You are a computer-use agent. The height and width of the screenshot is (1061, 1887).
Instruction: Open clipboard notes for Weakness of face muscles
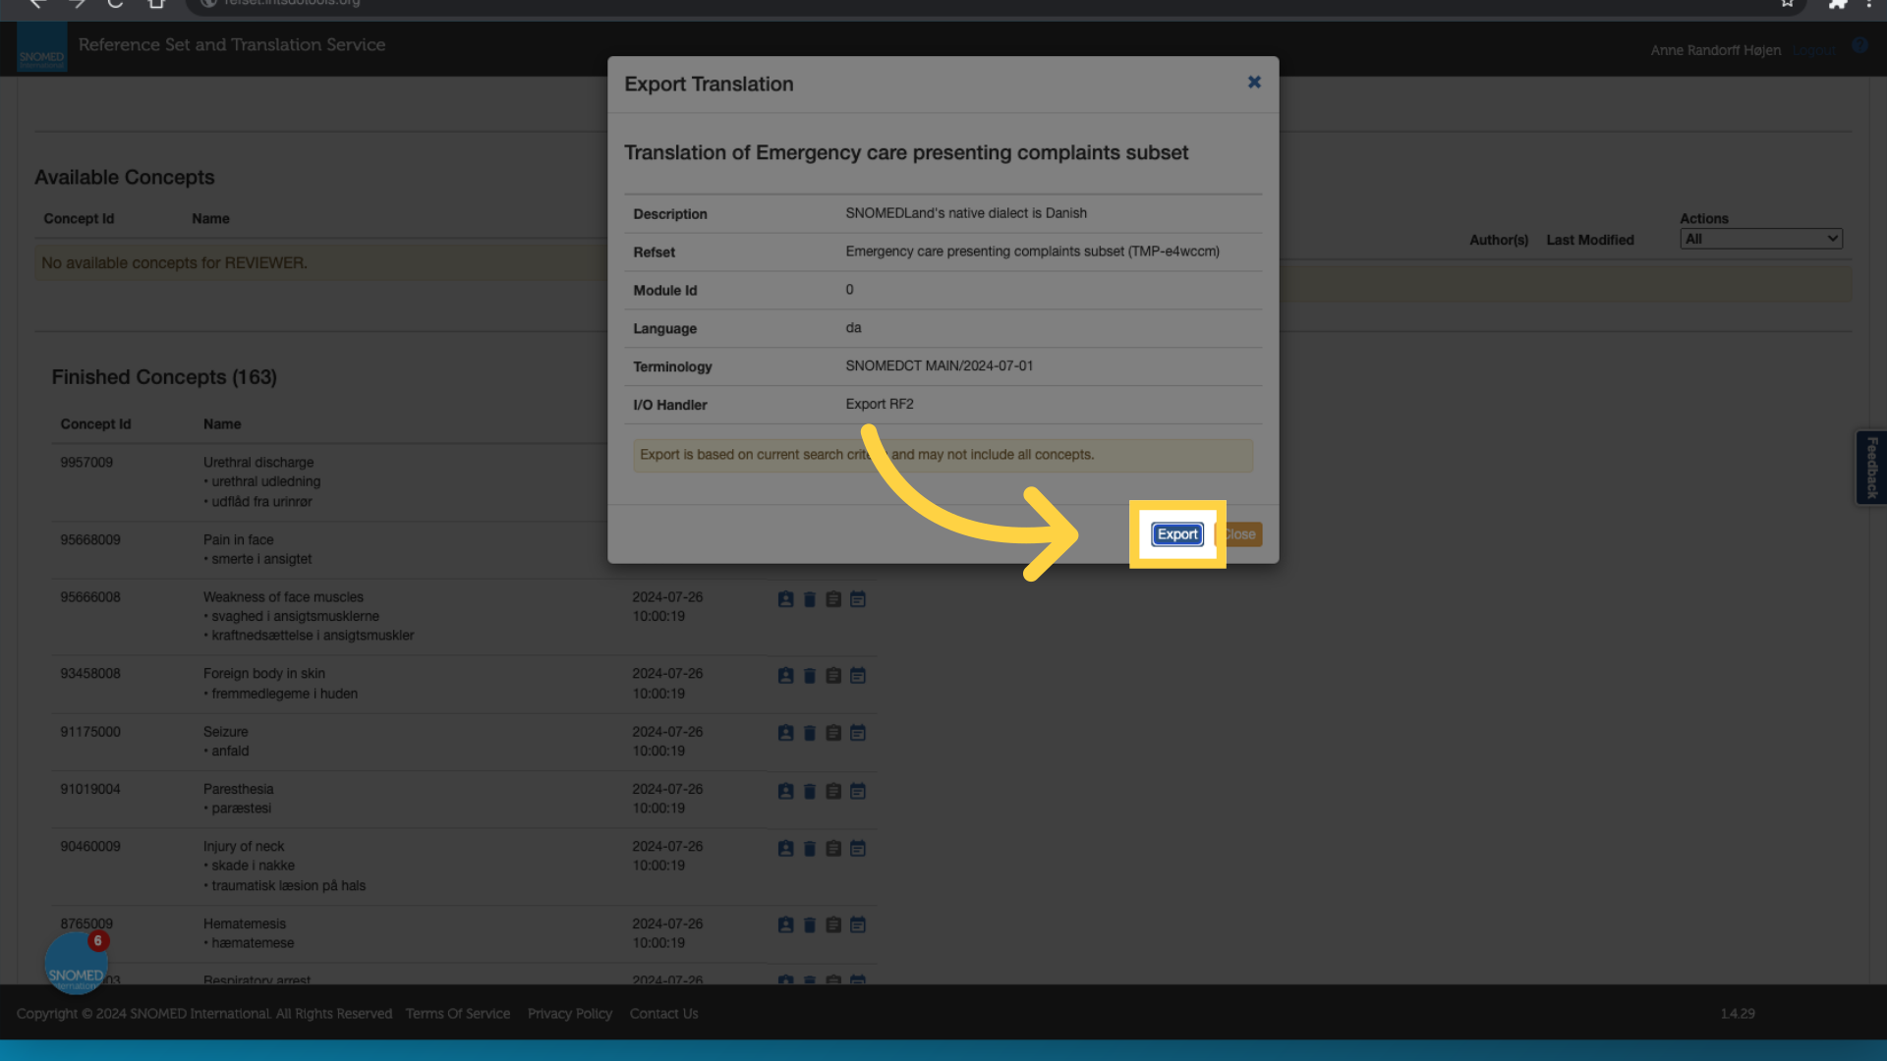pos(833,599)
